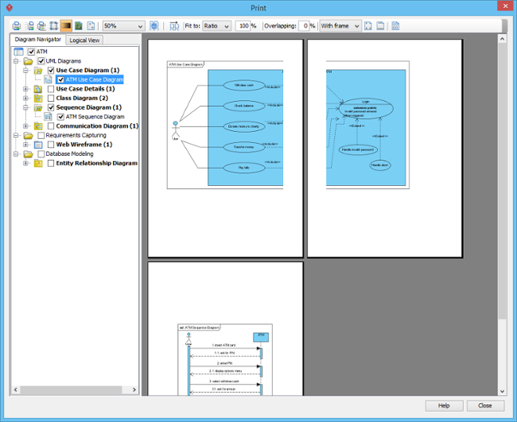Click the third printer icon in toolbar
The height and width of the screenshot is (422, 517).
click(x=41, y=25)
